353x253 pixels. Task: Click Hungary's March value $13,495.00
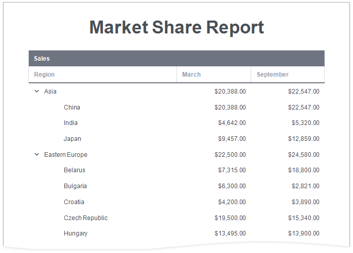pos(230,233)
